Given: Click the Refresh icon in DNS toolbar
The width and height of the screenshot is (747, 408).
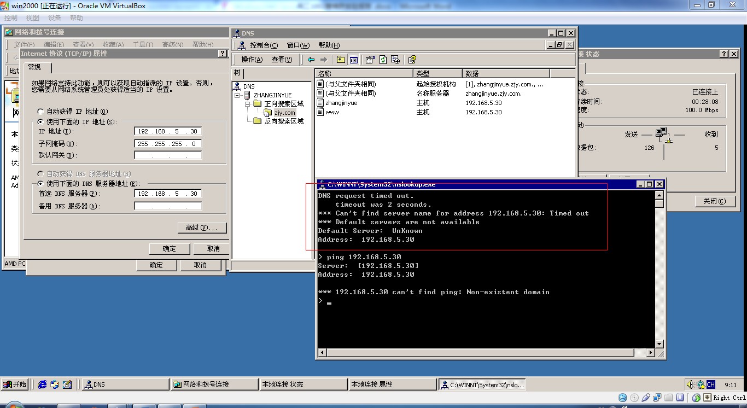Looking at the screenshot, I should pyautogui.click(x=383, y=60).
